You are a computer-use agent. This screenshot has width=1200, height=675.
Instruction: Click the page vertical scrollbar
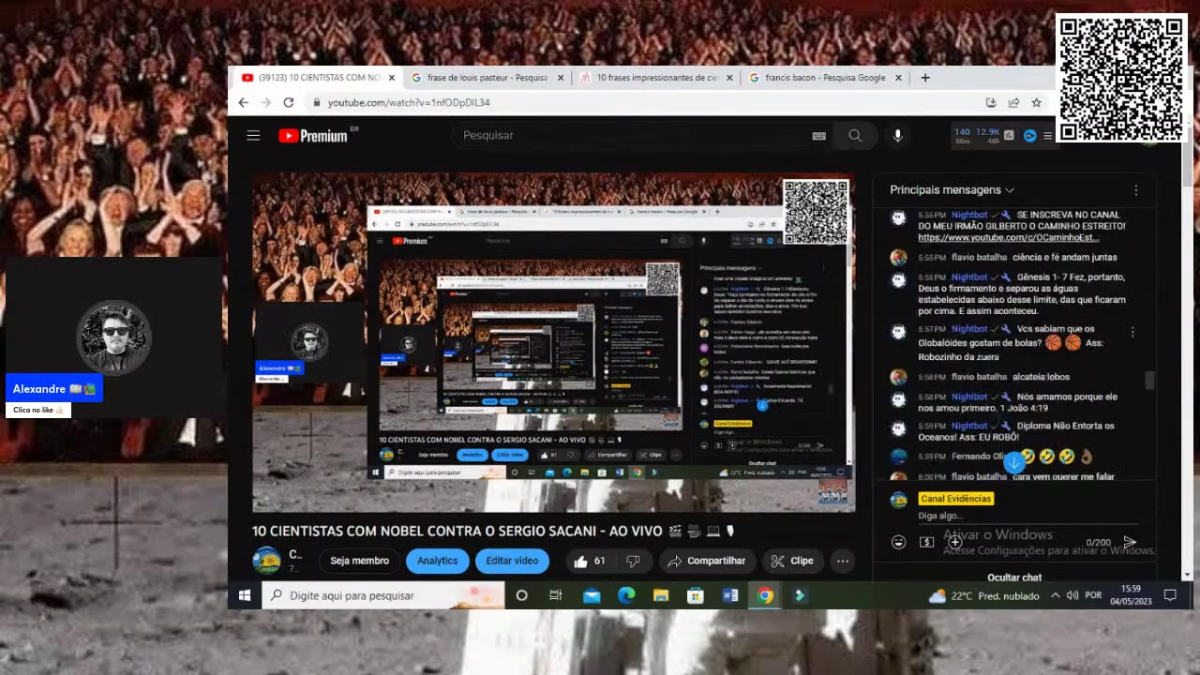(1188, 159)
